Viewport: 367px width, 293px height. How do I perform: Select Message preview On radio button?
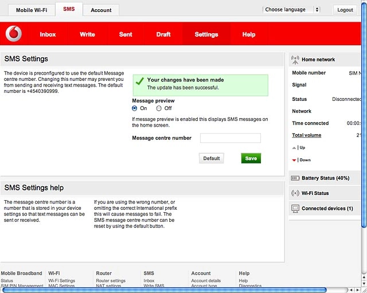(134, 108)
